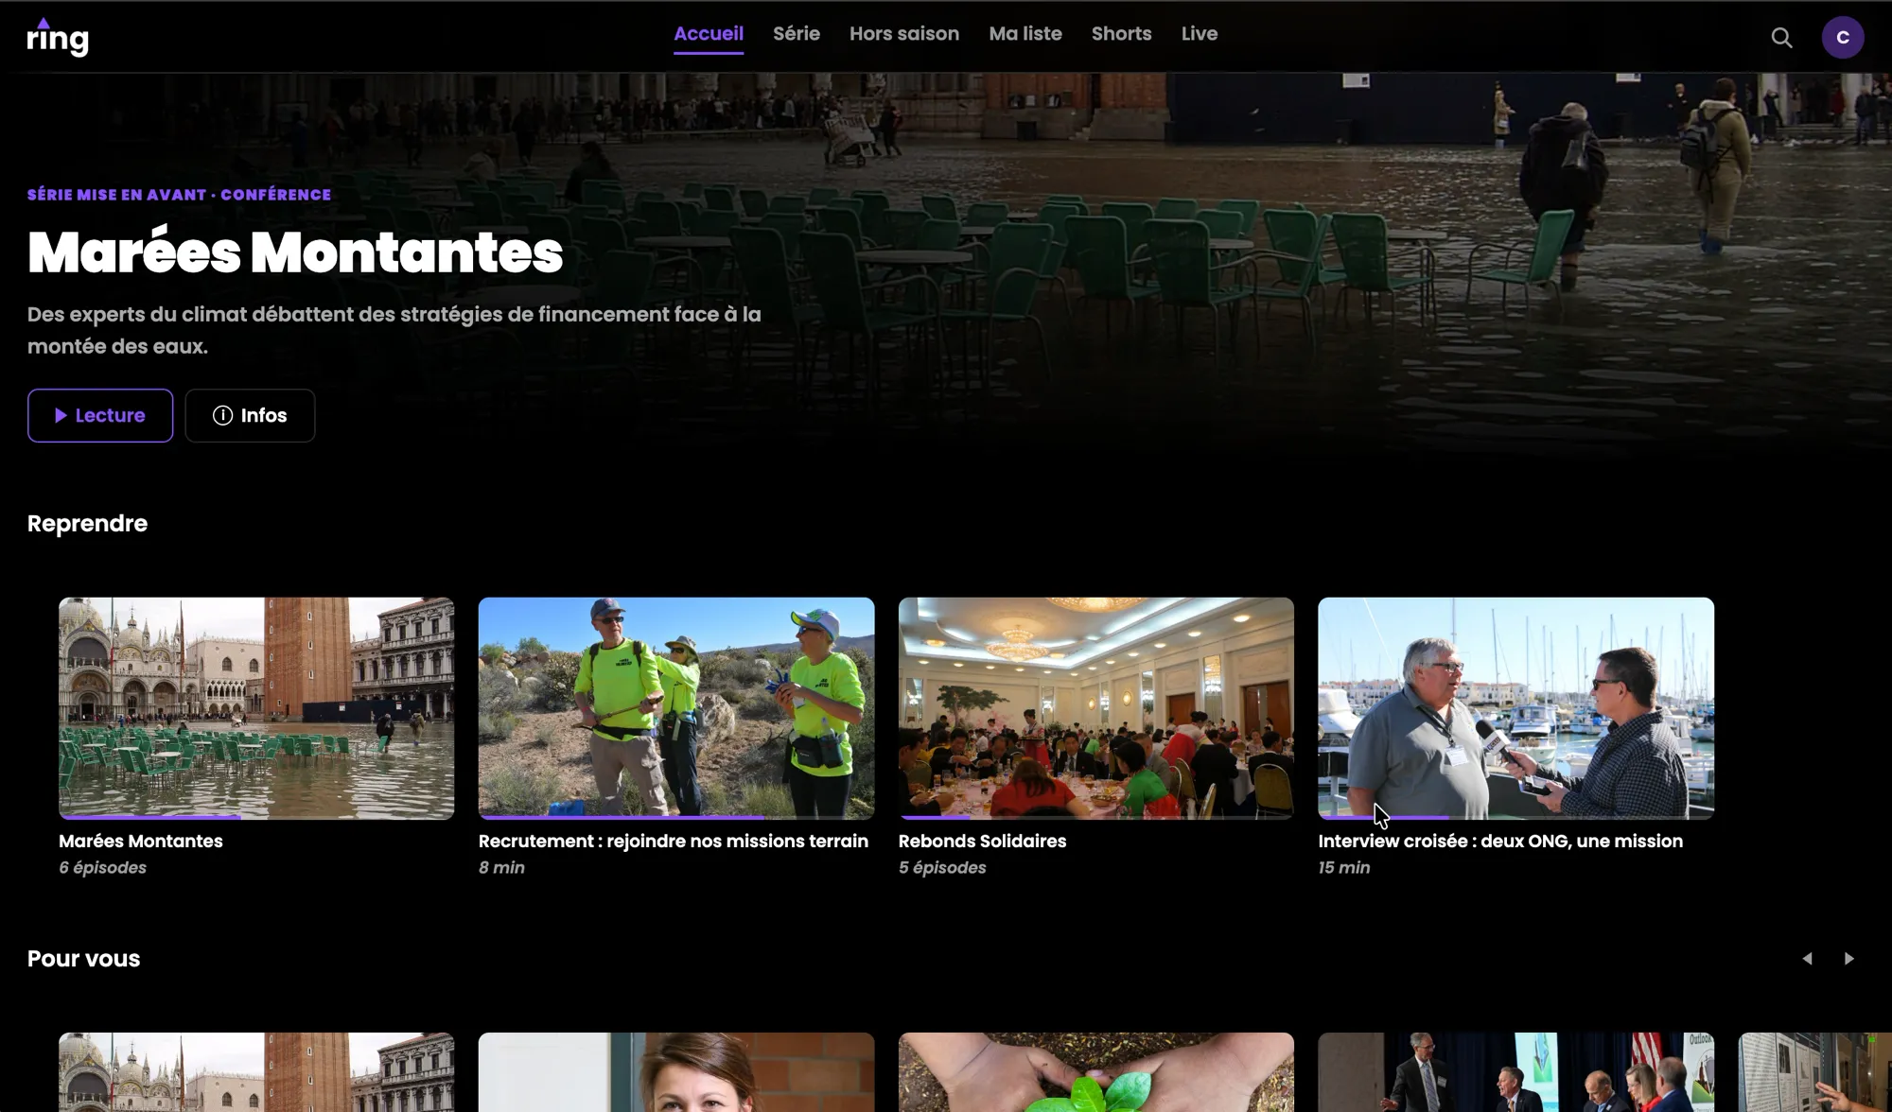The width and height of the screenshot is (1892, 1112).
Task: Click the 15 min duration label
Action: [1344, 868]
